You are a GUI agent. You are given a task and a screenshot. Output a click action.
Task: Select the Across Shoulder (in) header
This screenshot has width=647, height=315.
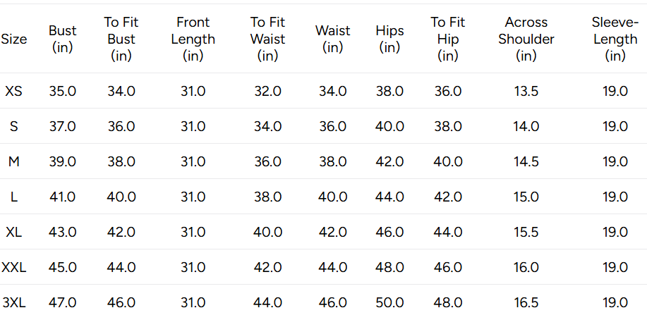(x=526, y=39)
